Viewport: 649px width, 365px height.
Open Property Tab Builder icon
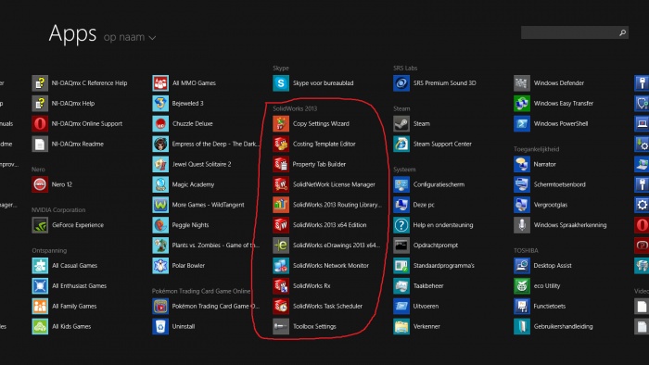[x=281, y=164]
